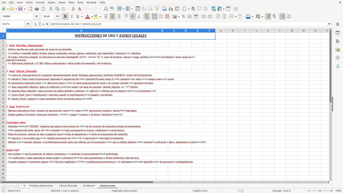Open sidebar Functions fx icon
Screen dimensions: 343x193
click(x=338, y=66)
